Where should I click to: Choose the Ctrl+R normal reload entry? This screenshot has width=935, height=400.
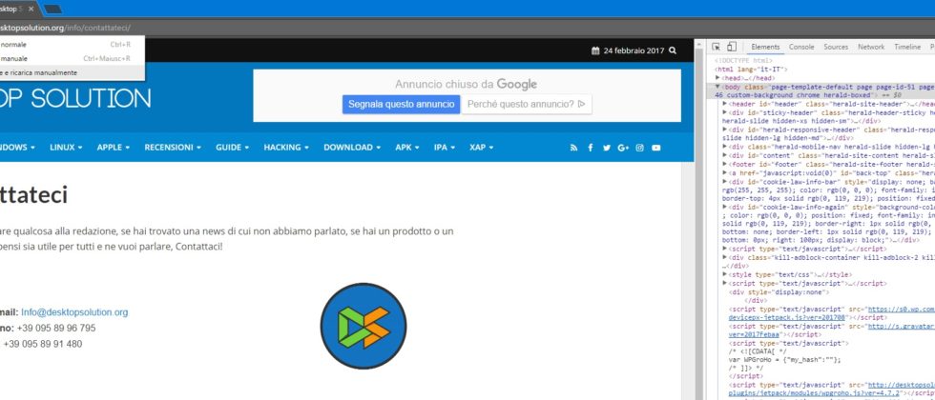point(73,45)
